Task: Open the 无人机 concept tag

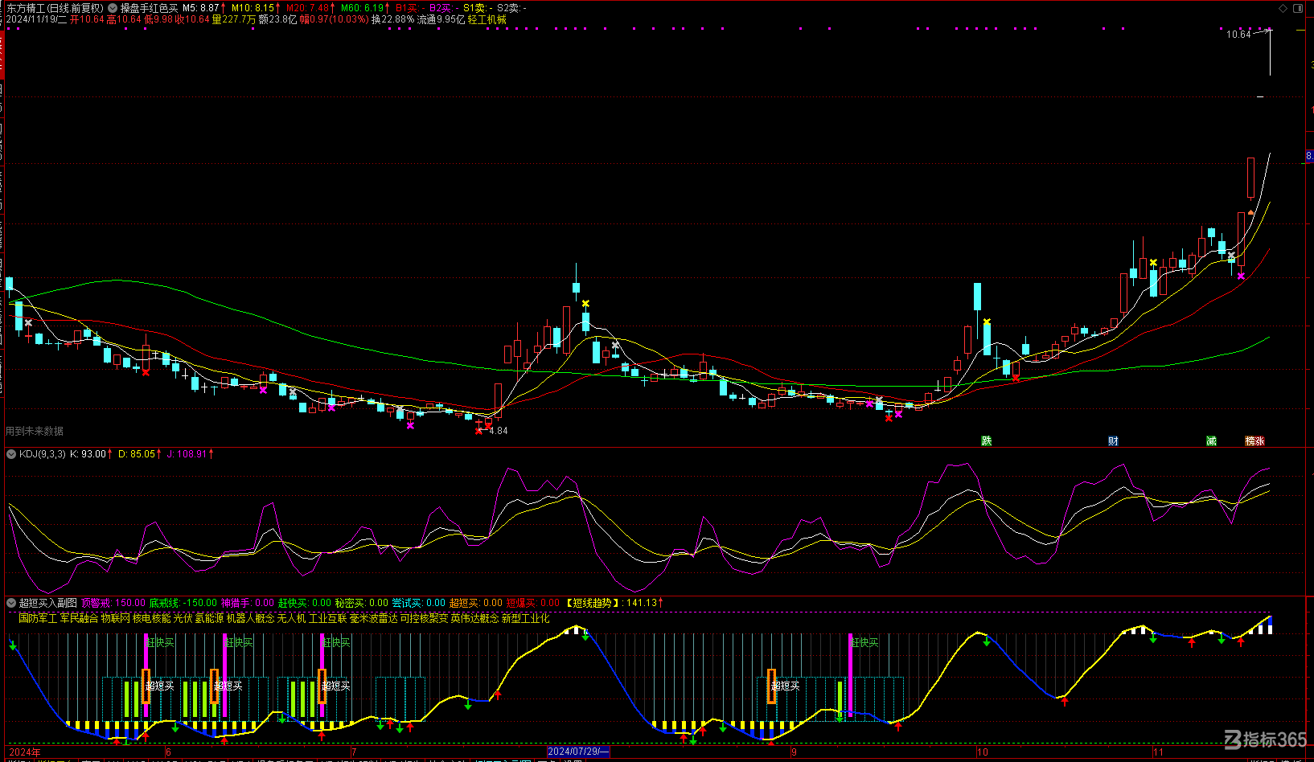Action: (291, 618)
